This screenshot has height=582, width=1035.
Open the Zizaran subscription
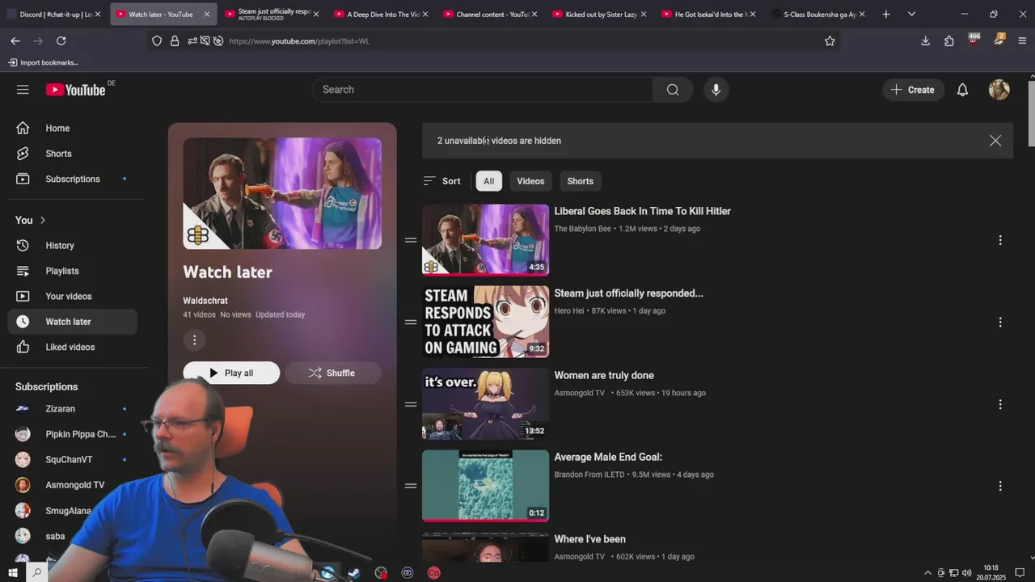pyautogui.click(x=73, y=409)
